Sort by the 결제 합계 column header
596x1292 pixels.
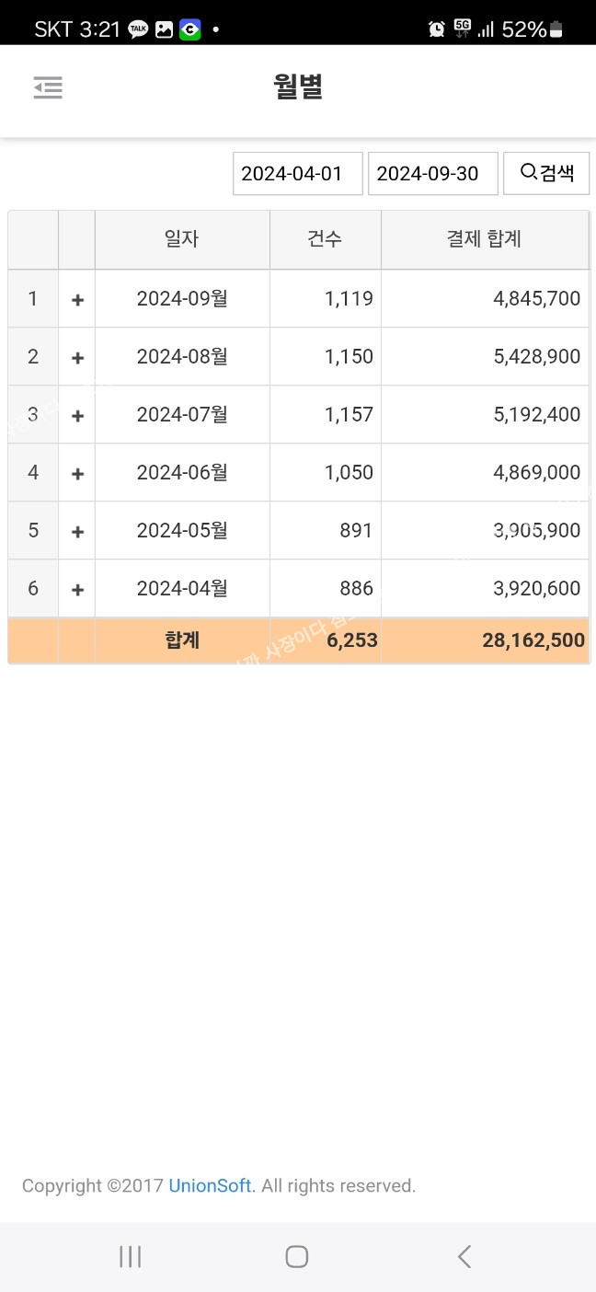click(x=484, y=239)
